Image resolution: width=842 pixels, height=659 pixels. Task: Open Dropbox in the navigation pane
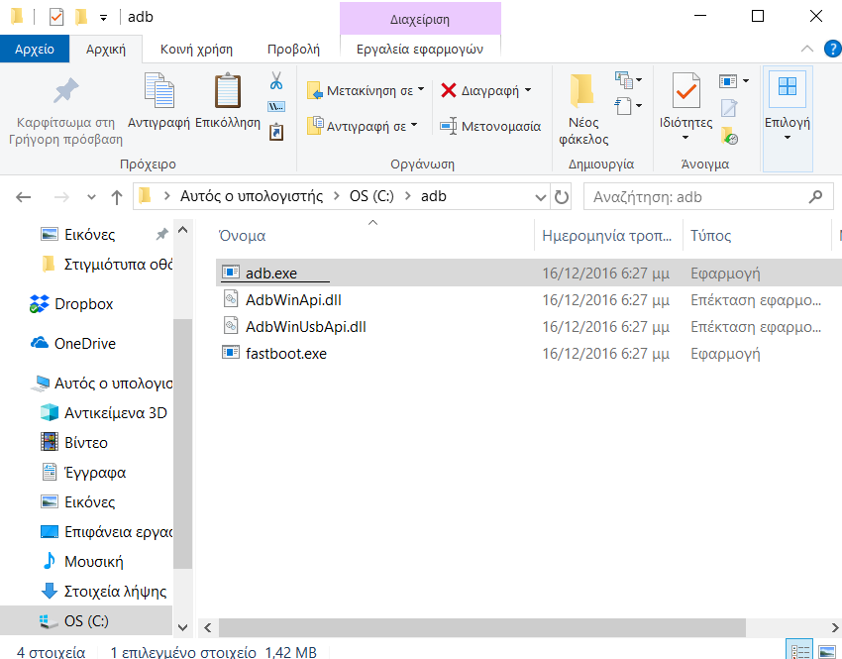[83, 304]
